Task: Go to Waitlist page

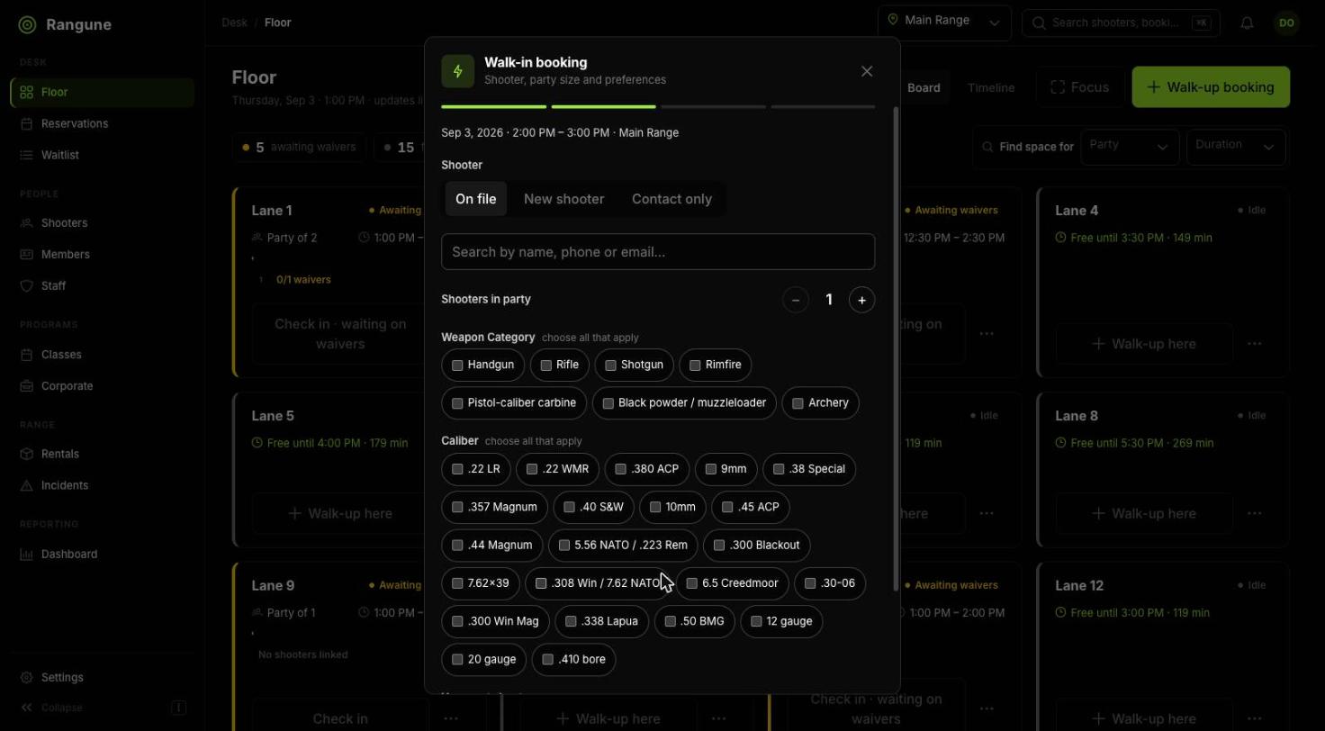Action: (102, 155)
